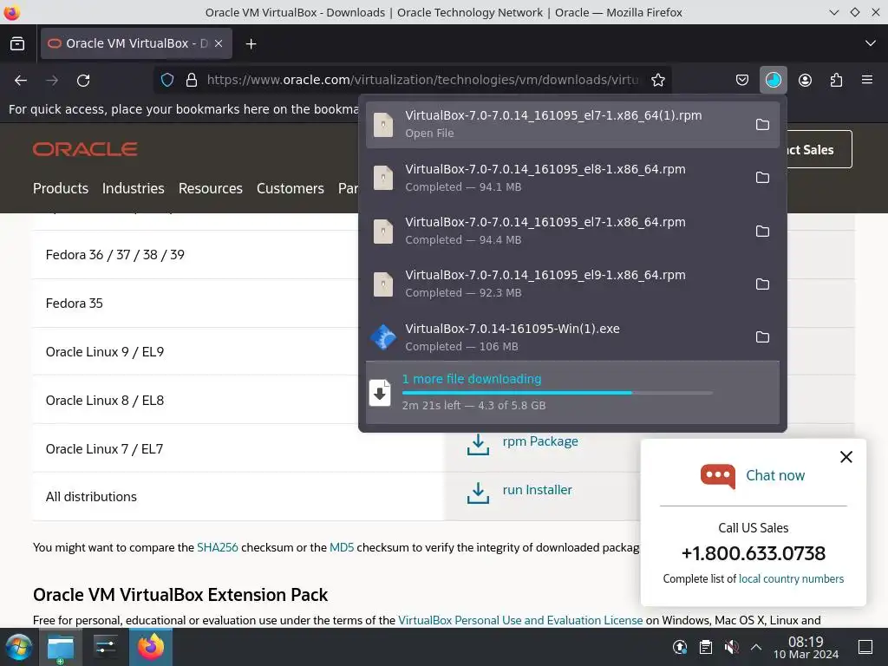Download the EL7 rpm Package link
Image resolution: width=888 pixels, height=666 pixels.
pos(540,441)
